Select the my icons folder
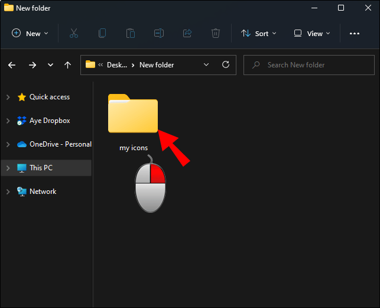The image size is (380, 308). (133, 115)
